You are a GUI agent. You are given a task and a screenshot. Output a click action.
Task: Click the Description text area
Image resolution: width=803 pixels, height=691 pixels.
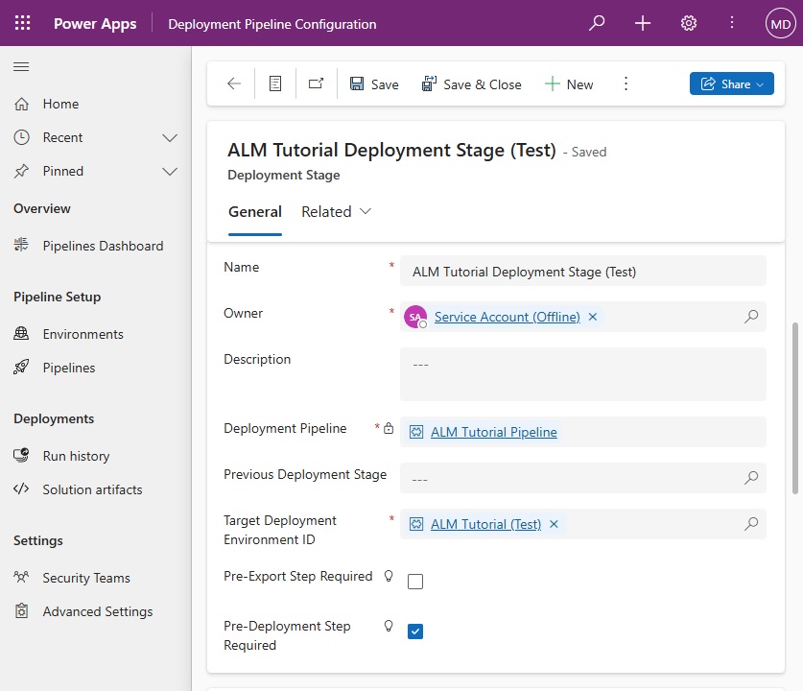coord(582,374)
